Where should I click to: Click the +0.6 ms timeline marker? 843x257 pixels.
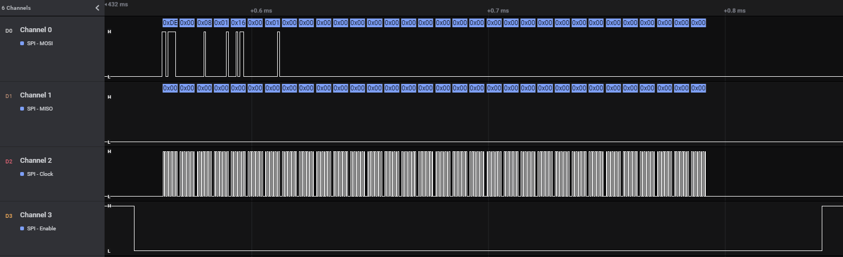[261, 10]
